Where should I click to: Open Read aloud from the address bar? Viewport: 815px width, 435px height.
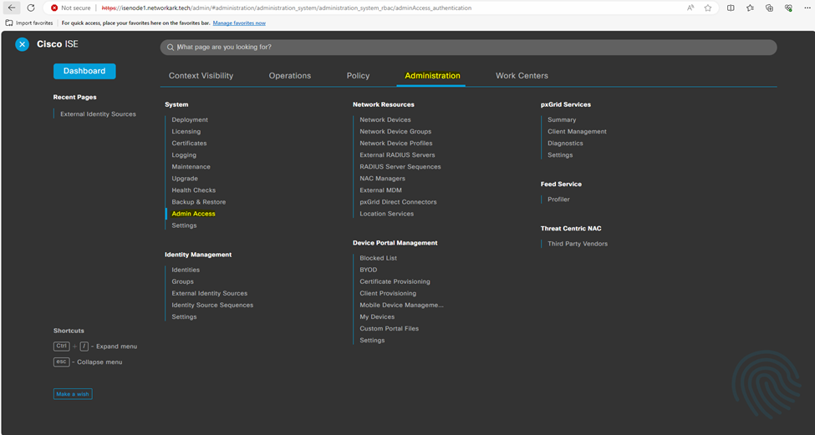[690, 8]
